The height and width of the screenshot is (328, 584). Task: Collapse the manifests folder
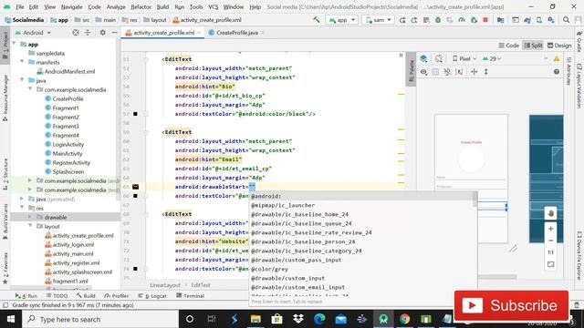[22, 62]
